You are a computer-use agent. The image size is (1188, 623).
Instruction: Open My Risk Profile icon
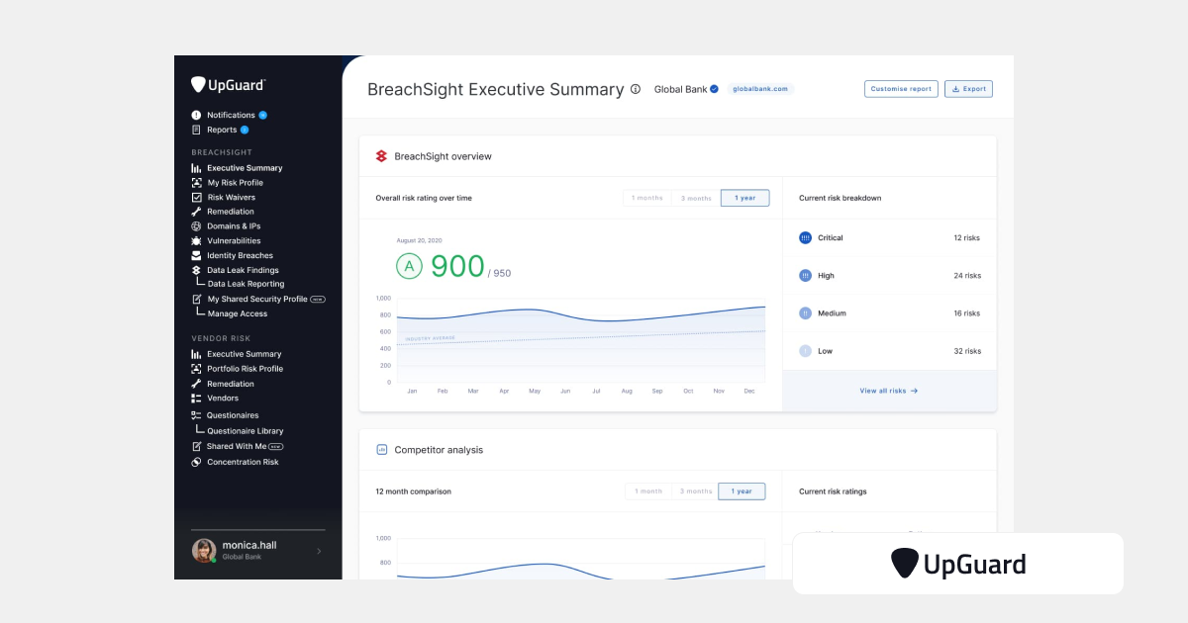tap(196, 183)
